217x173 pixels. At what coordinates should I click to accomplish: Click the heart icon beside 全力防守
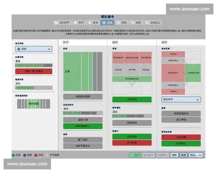[56, 23]
